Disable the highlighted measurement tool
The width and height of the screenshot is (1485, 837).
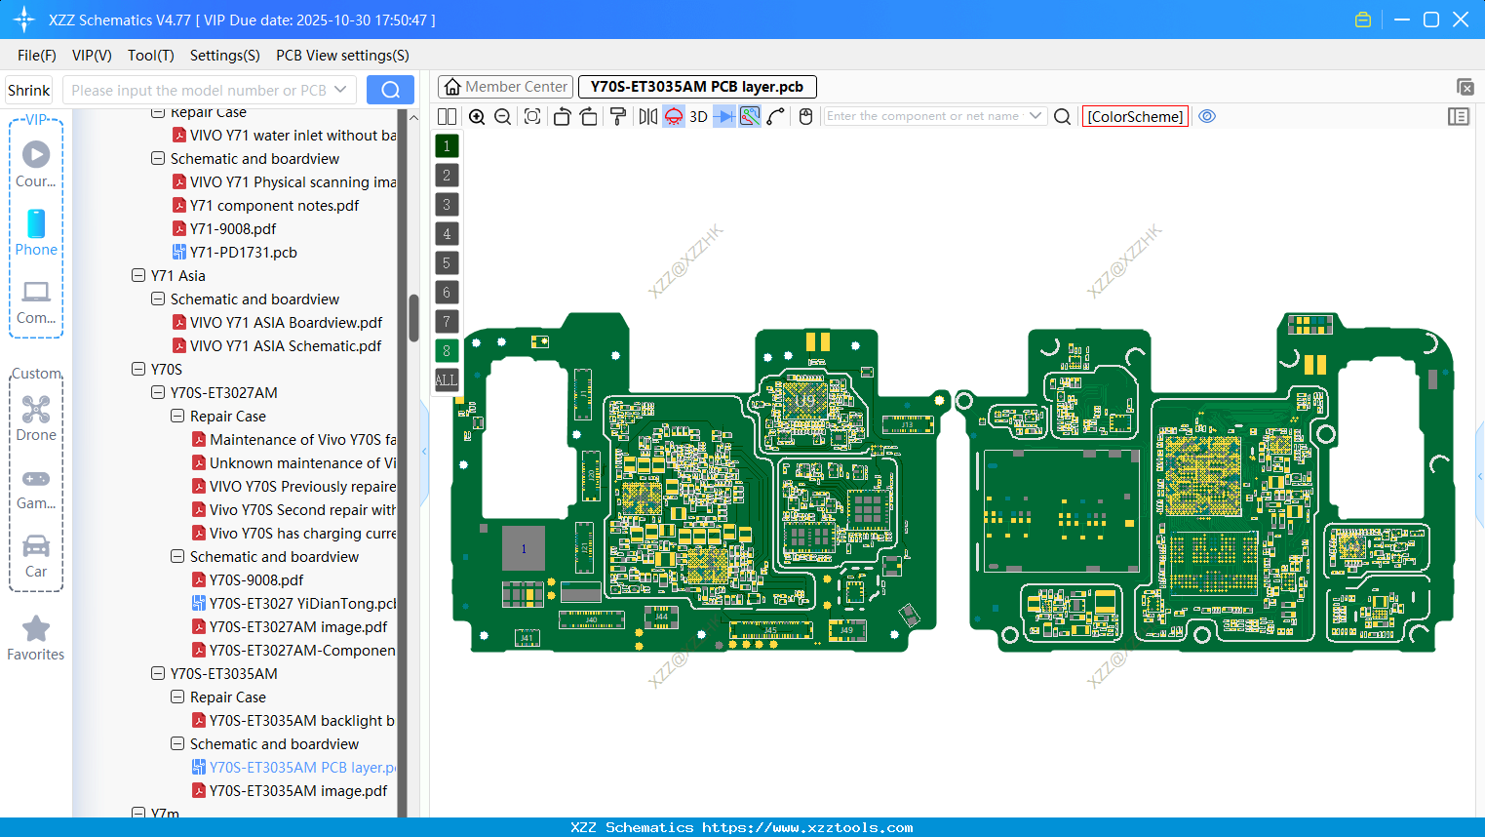[750, 116]
